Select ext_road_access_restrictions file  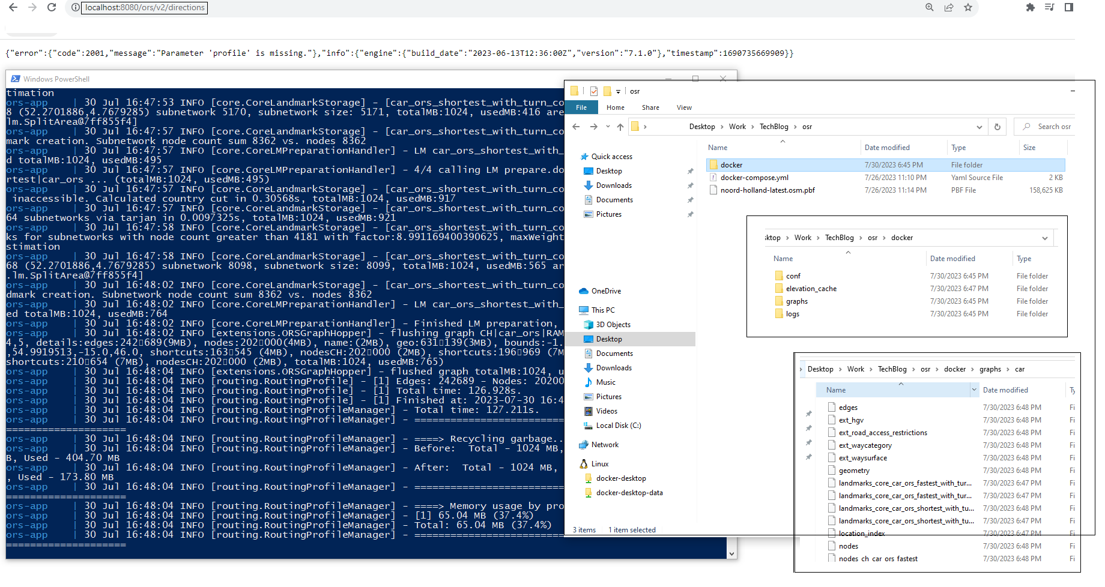click(x=883, y=433)
